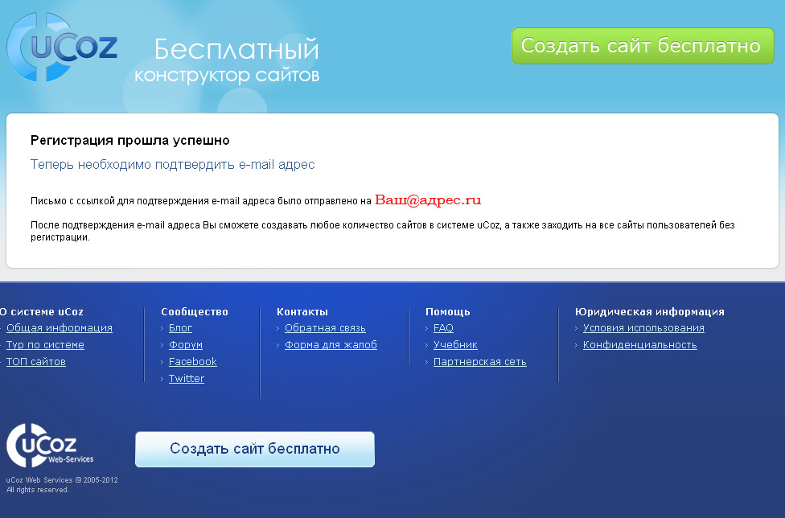The image size is (785, 518).
Task: Go to the "Форум" link
Action: (186, 345)
